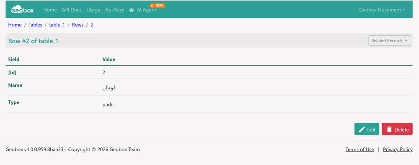Screen dimensions: 419x165
Task: Open the AI Agent page
Action: click(146, 10)
